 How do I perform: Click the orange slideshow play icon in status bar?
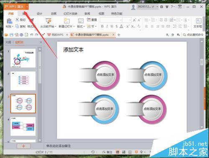[136, 152]
